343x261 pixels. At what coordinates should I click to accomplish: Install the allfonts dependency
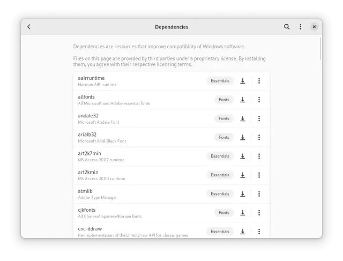pos(242,100)
